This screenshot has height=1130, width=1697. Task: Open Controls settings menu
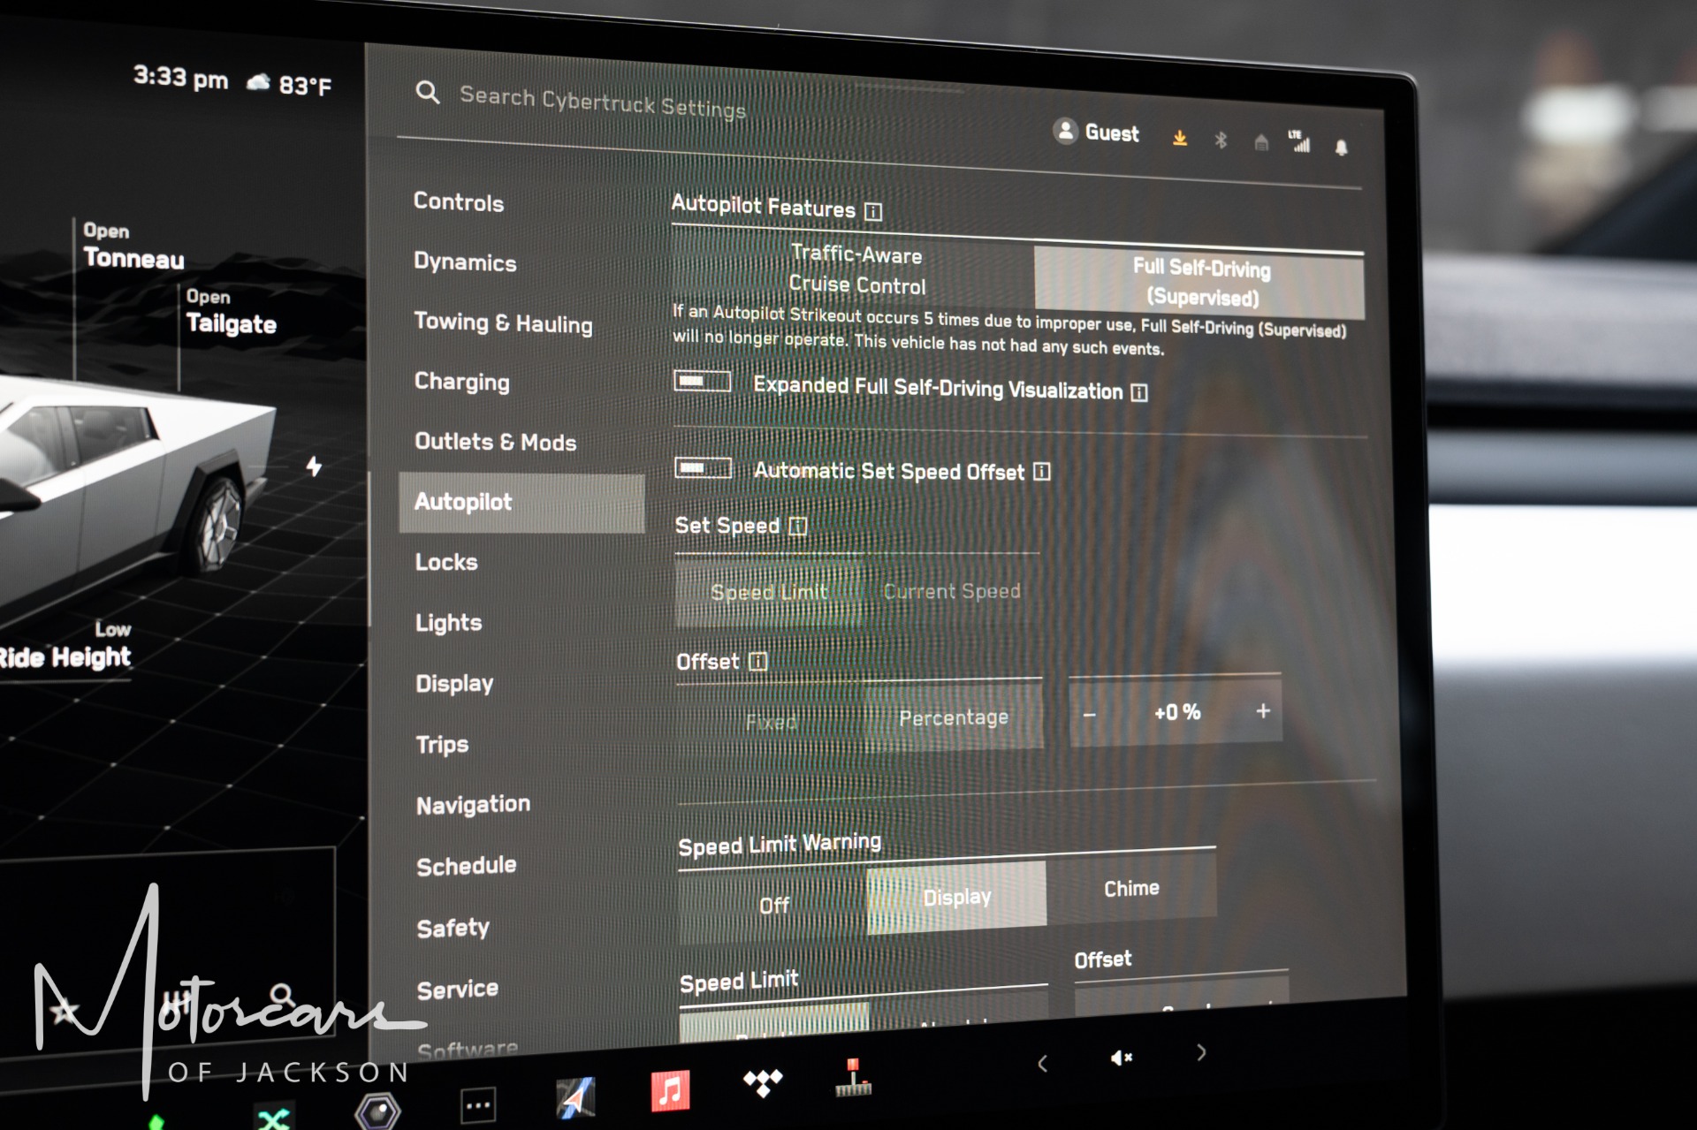459,202
